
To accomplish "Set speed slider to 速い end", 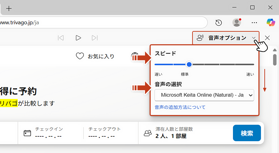I will coord(253,64).
